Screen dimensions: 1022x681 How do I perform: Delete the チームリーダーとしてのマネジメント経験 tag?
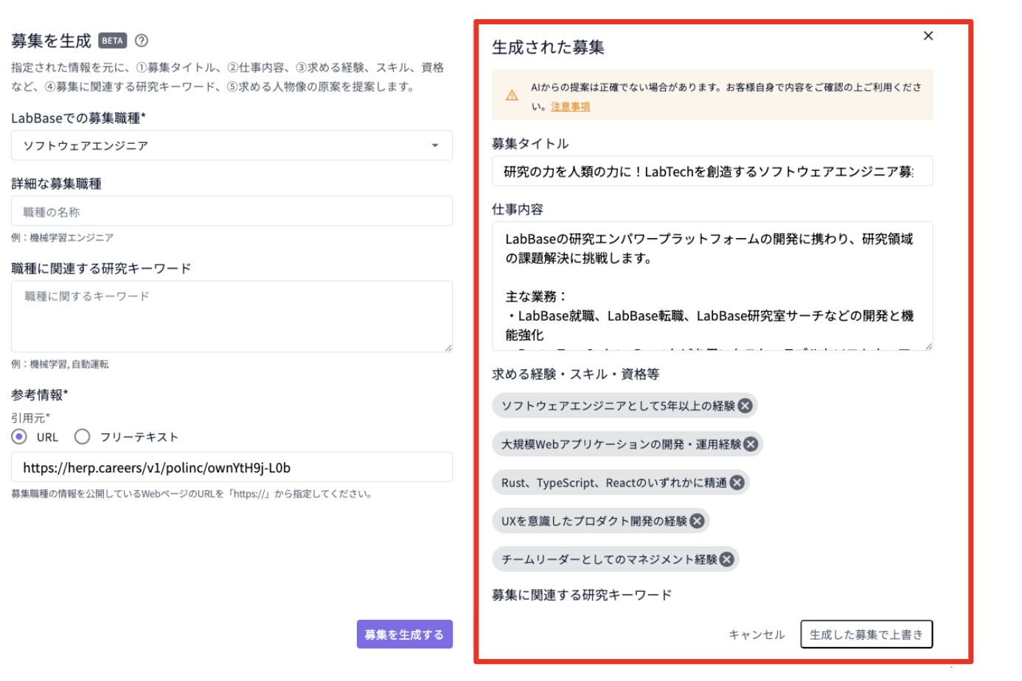pos(726,559)
